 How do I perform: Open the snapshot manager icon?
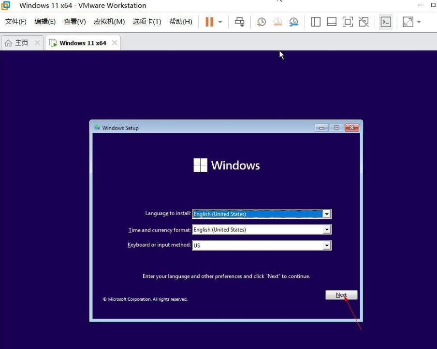click(x=294, y=22)
